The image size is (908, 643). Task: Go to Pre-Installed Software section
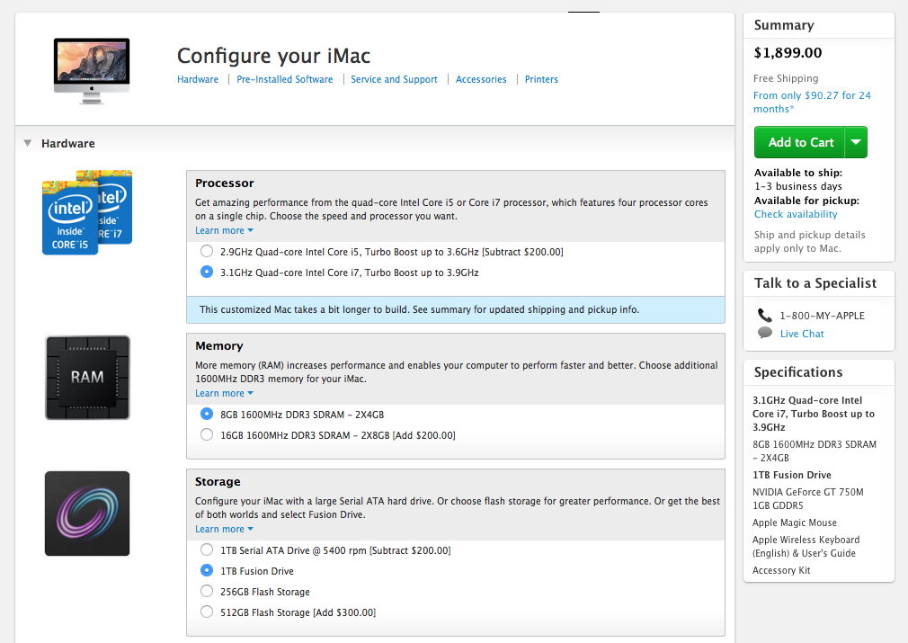pos(285,79)
